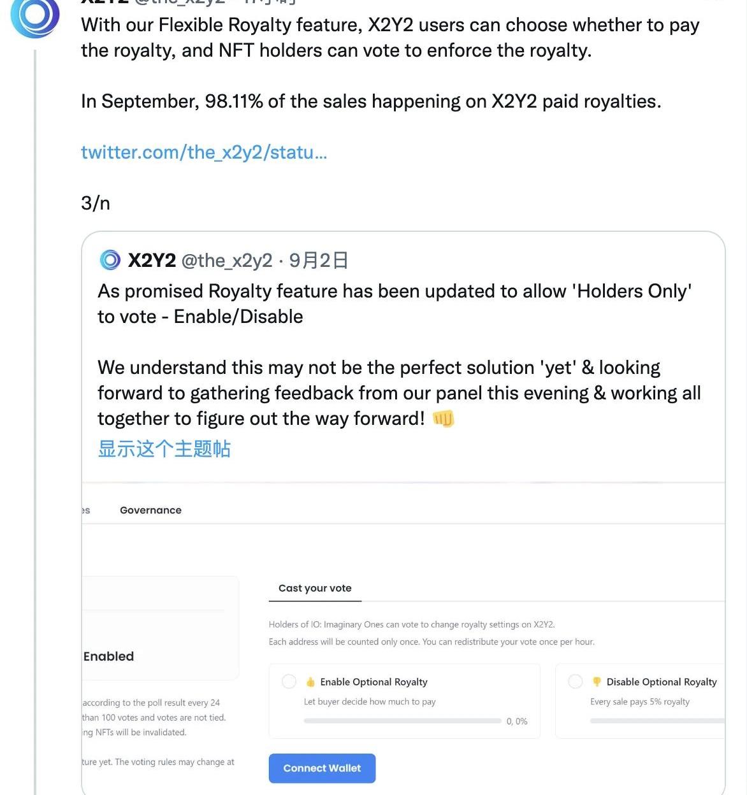747x795 pixels.
Task: Click thumbs-up icon beside Enable Optional Royalty
Action: click(310, 682)
